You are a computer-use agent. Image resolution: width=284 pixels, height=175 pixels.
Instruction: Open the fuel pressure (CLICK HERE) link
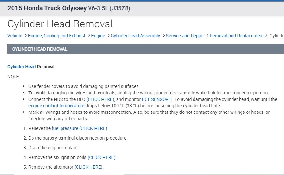[x=80, y=128]
